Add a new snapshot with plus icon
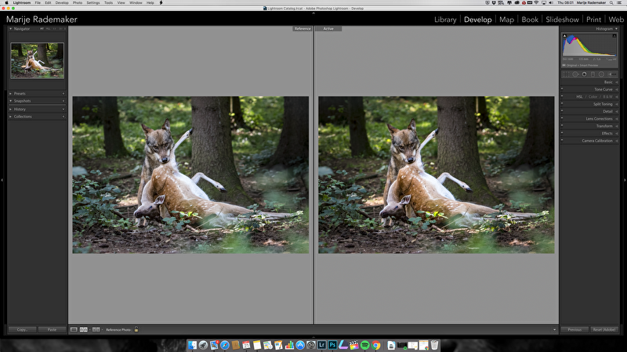The image size is (627, 352). click(x=63, y=101)
